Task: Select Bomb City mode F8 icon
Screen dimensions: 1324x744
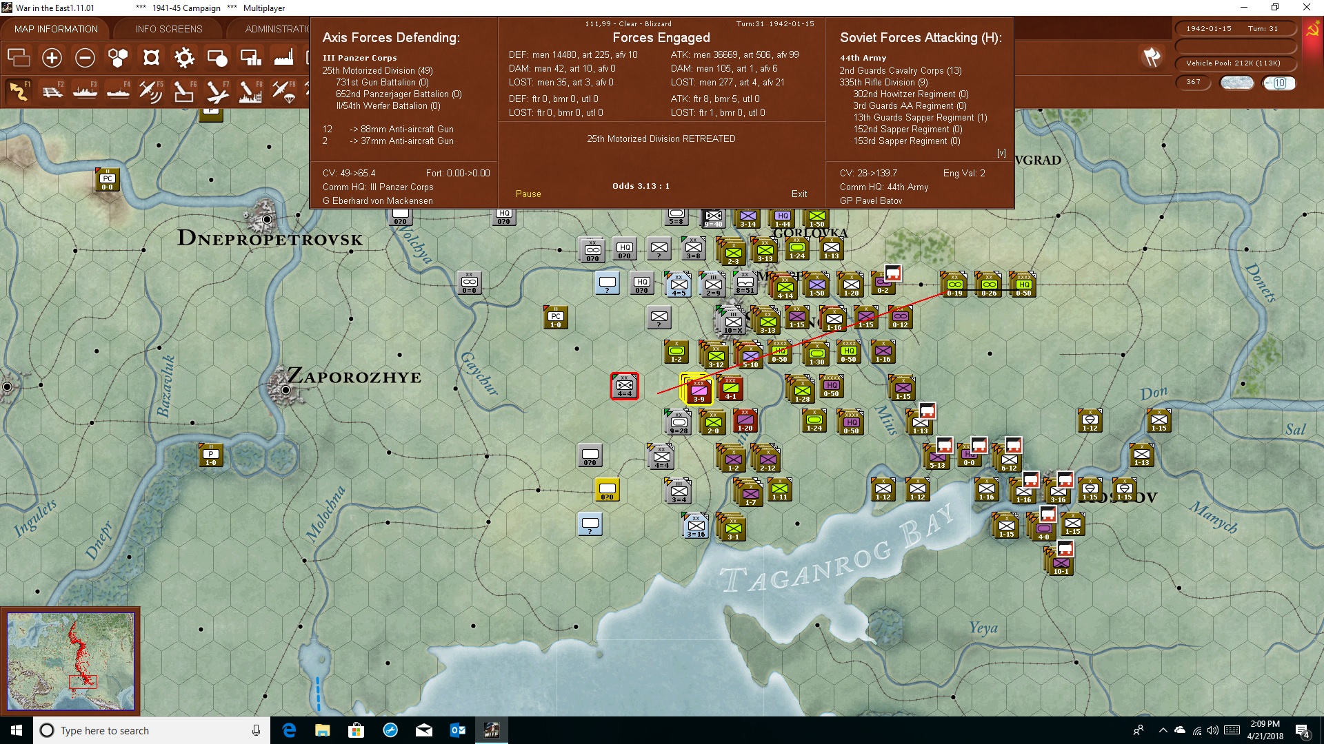Action: tap(250, 91)
